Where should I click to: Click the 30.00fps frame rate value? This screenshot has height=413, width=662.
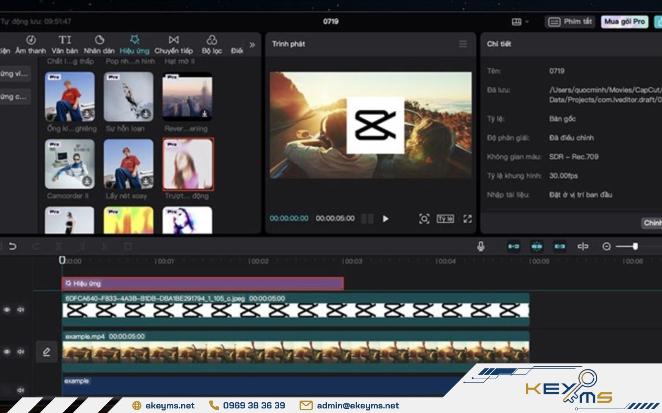pos(563,176)
